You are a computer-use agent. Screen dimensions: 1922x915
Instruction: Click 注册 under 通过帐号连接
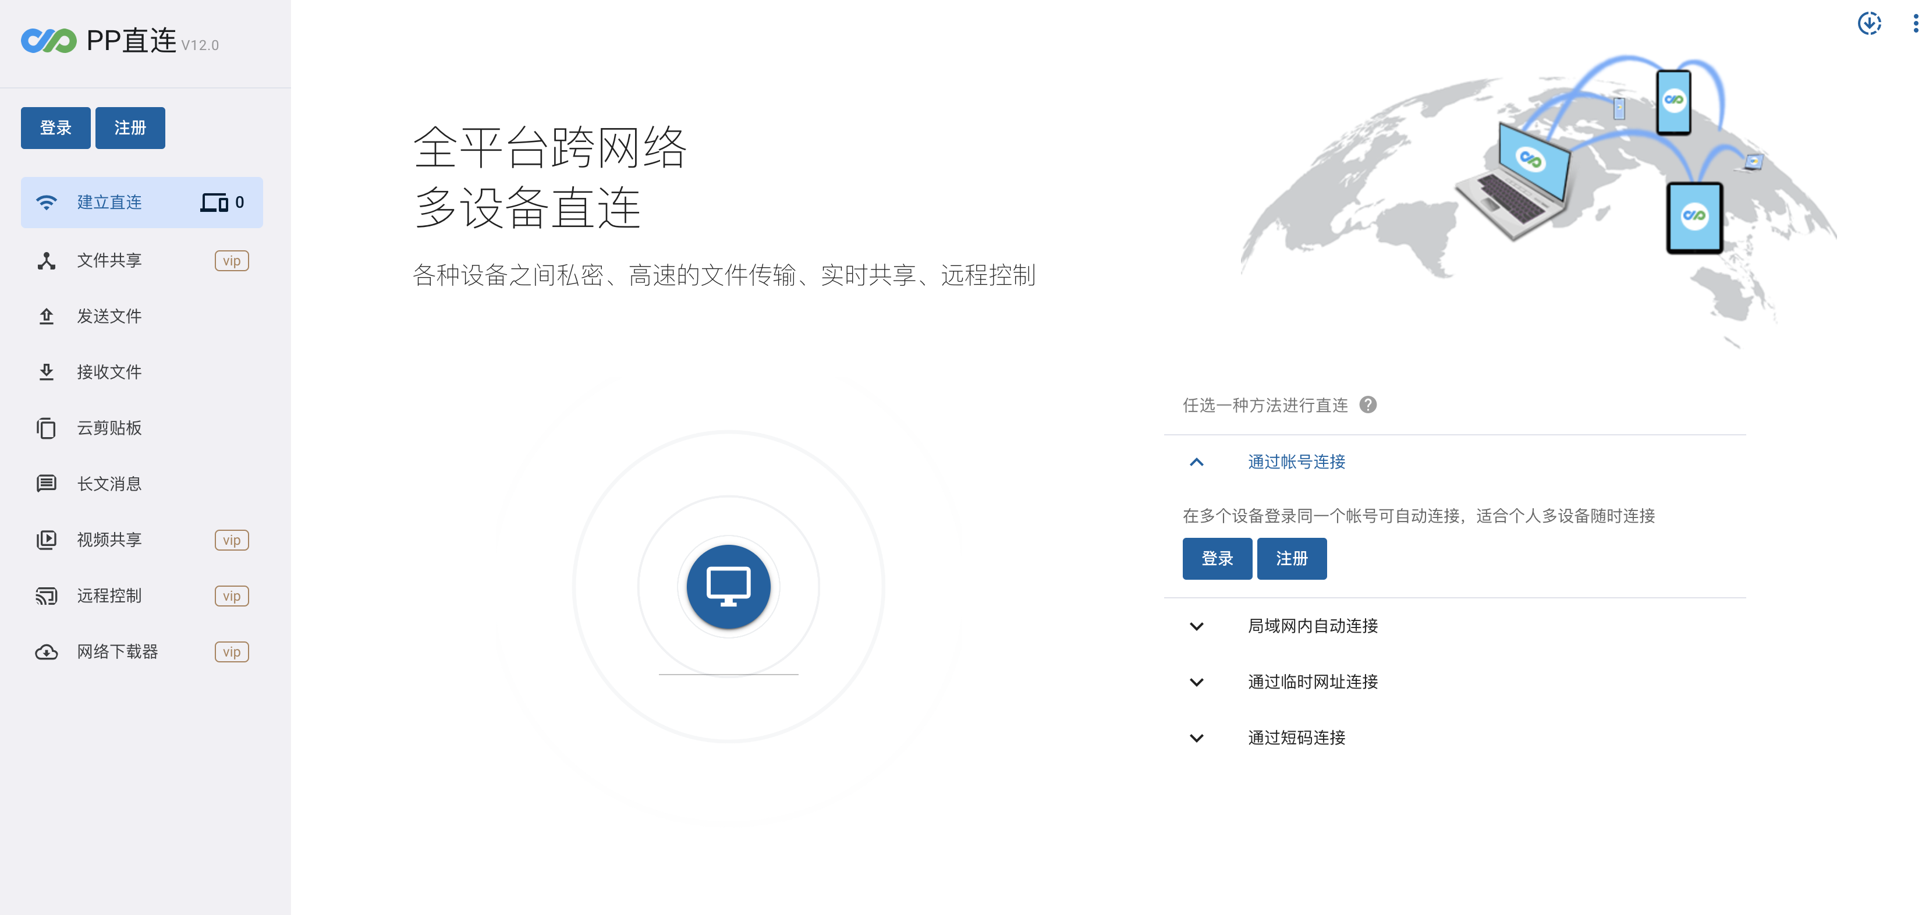pos(1292,558)
